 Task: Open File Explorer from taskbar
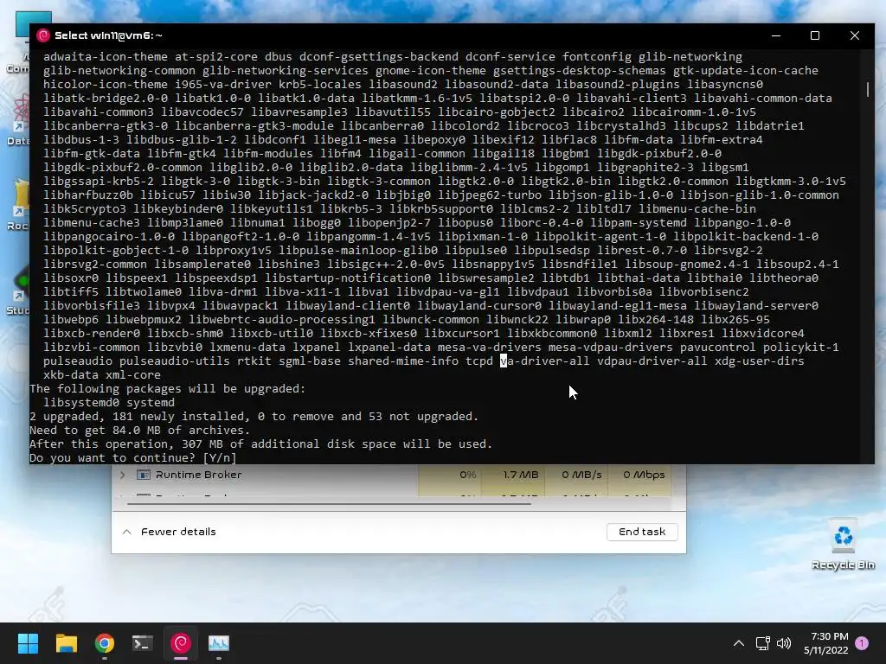[x=66, y=643]
